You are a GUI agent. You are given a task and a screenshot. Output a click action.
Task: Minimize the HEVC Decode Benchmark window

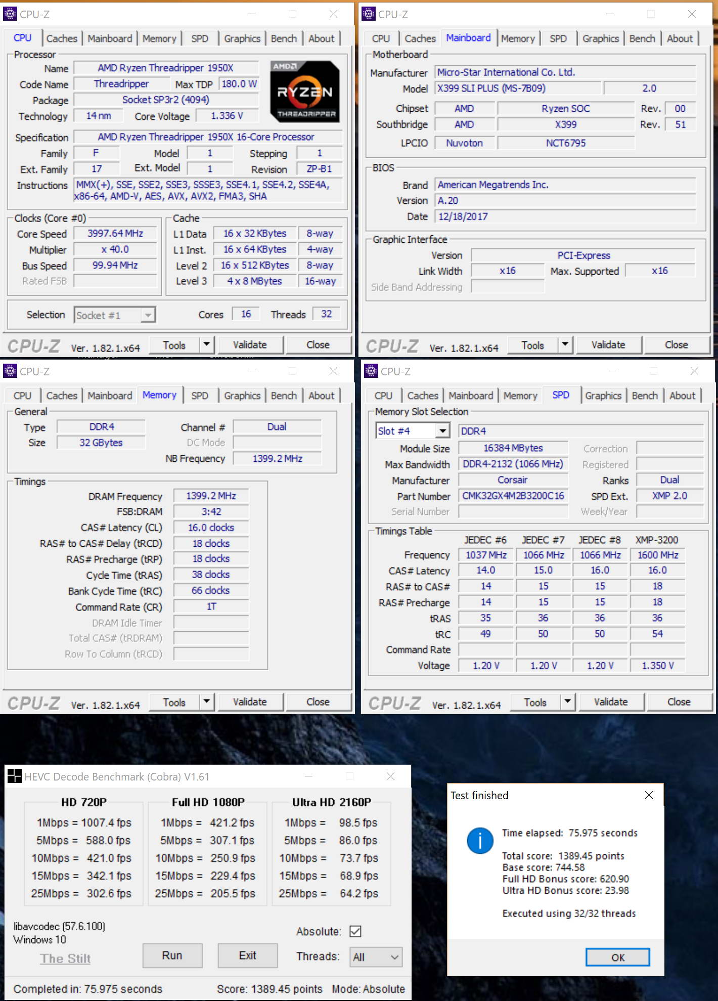point(309,776)
